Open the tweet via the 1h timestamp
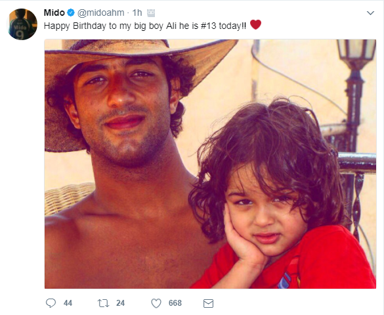The width and height of the screenshot is (384, 315). tap(137, 12)
